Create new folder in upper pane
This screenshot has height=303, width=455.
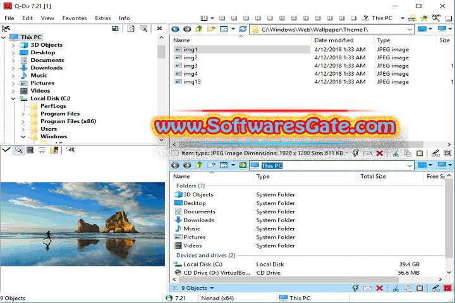click(x=211, y=29)
